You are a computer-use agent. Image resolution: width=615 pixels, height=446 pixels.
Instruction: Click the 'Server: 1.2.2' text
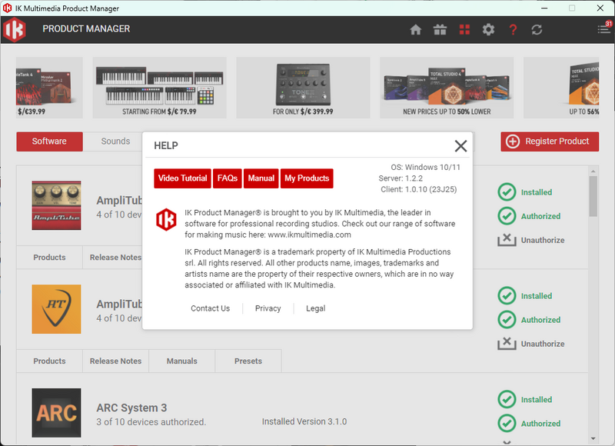click(x=401, y=178)
